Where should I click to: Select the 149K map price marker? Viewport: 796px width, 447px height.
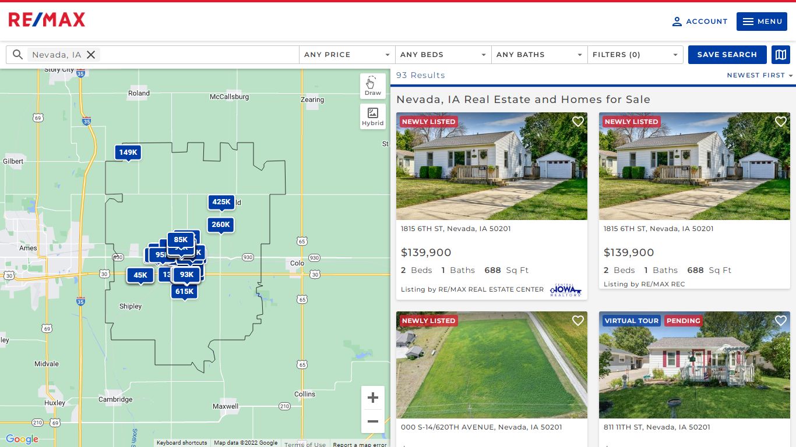(128, 152)
